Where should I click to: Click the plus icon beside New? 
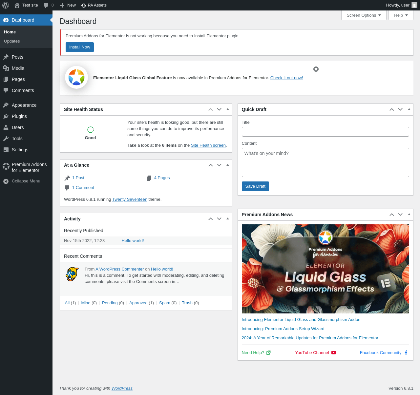(62, 5)
